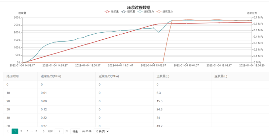Click the pagination ellipsis
Image resolution: width=269 pixels, height=137 pixels.
(x=32, y=132)
